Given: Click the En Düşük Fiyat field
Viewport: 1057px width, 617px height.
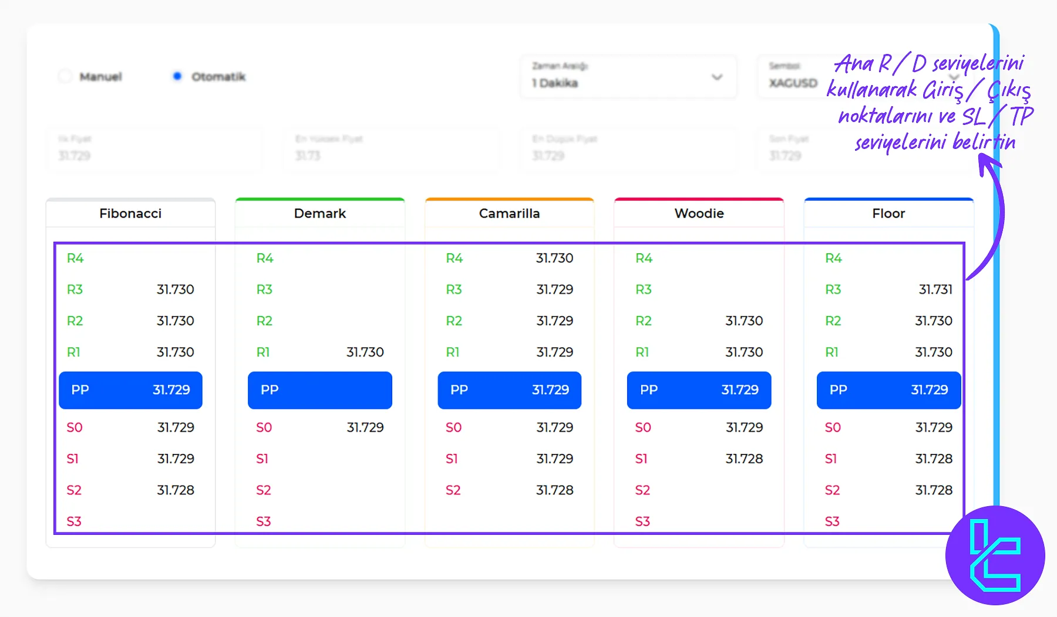Looking at the screenshot, I should click(627, 149).
